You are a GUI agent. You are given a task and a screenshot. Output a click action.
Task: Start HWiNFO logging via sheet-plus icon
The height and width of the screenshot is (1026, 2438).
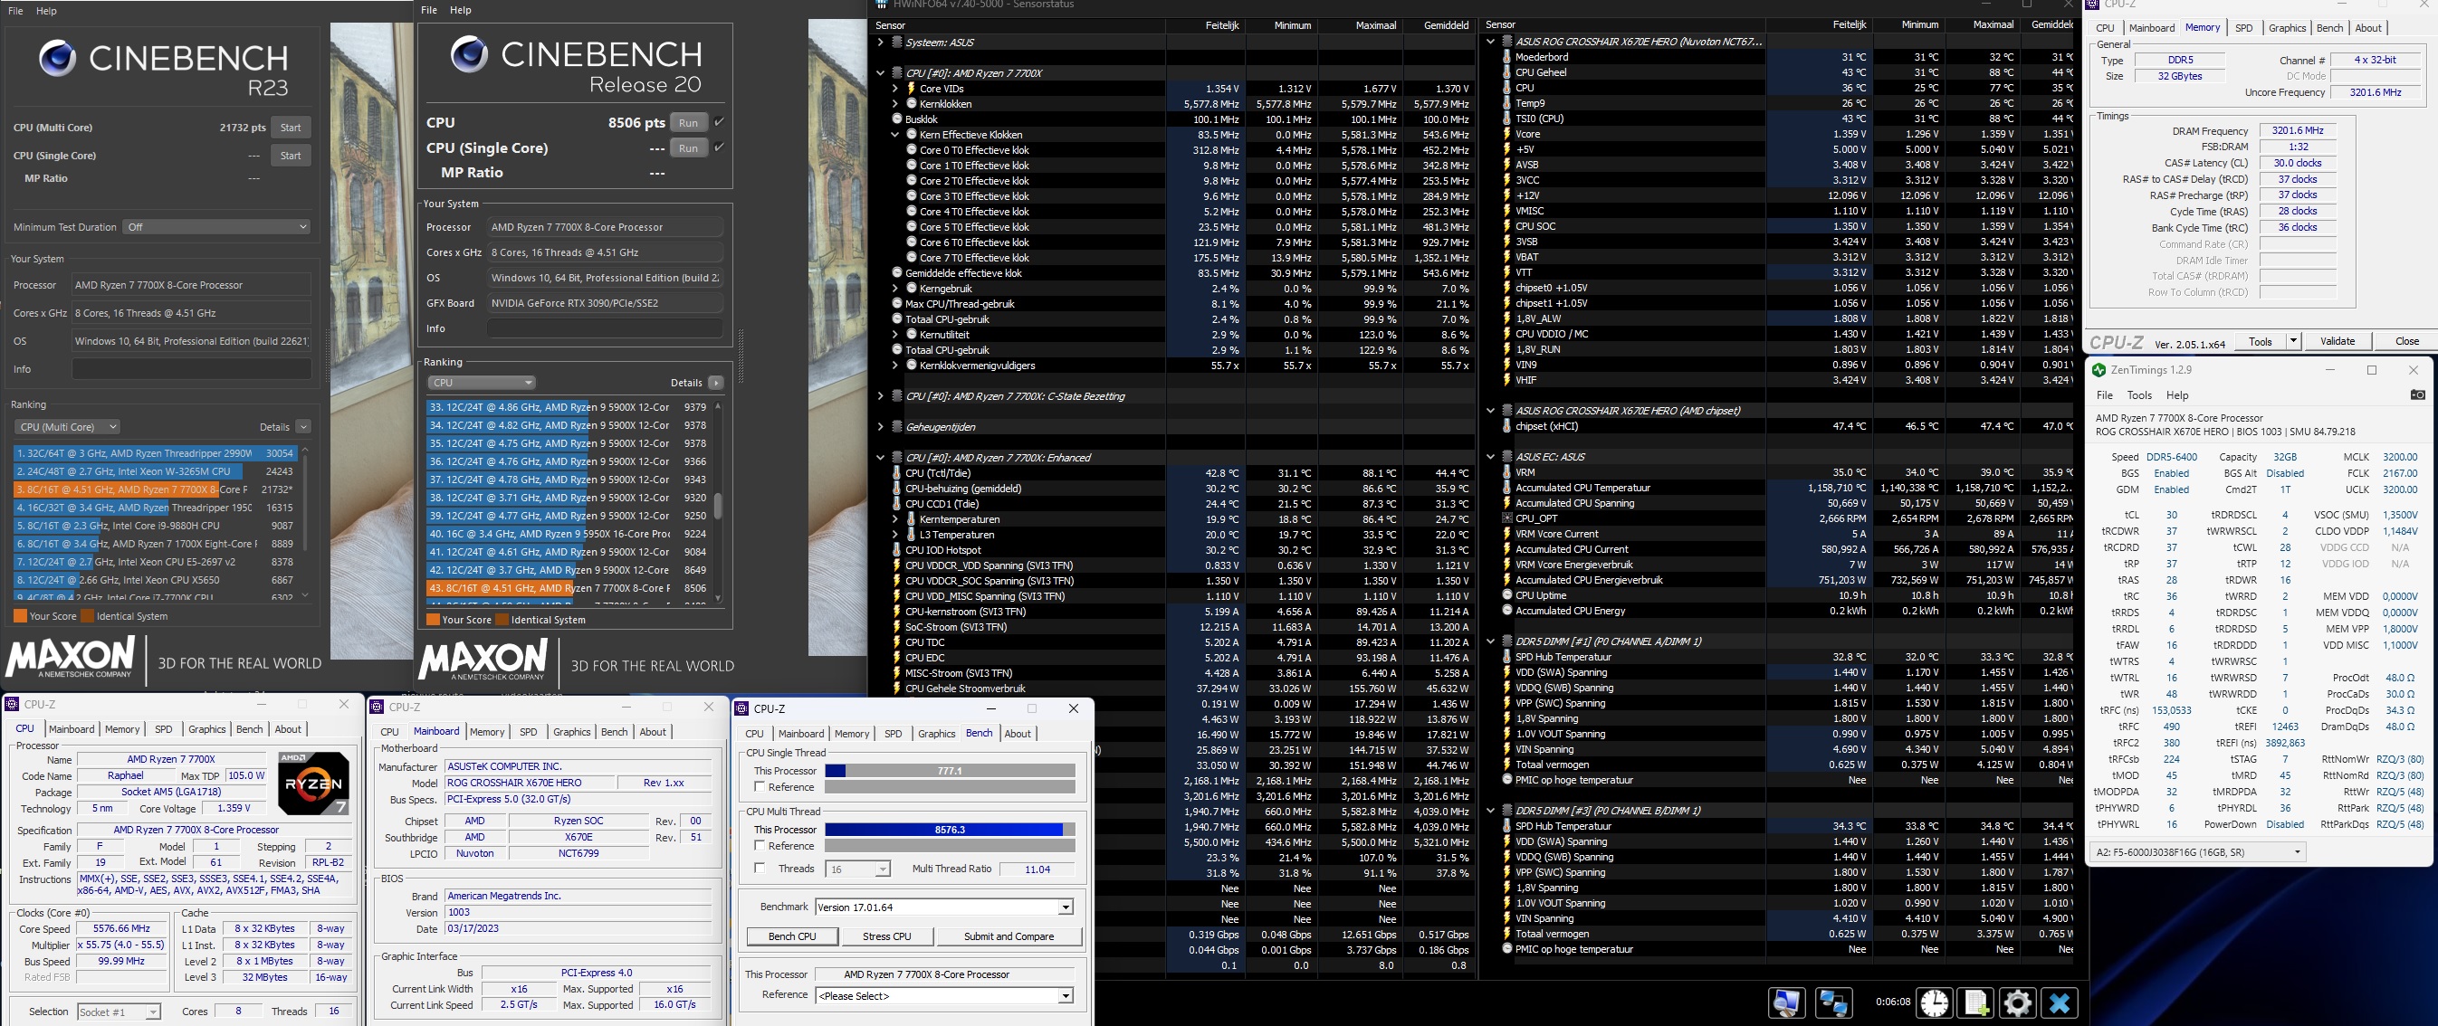coord(1976,1002)
